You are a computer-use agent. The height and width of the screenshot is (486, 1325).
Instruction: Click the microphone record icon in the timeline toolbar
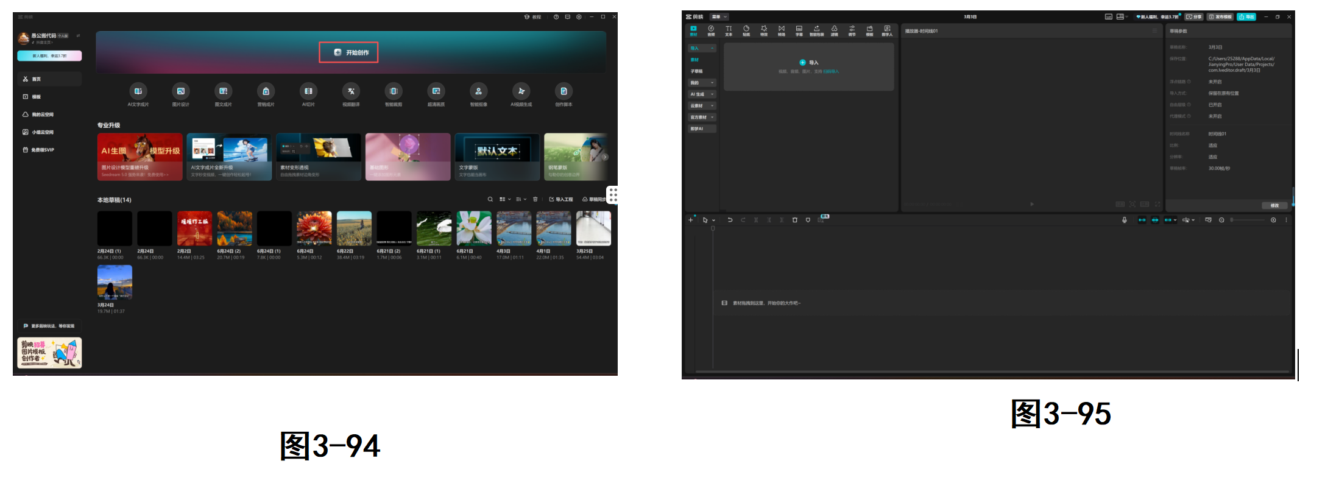1125,220
